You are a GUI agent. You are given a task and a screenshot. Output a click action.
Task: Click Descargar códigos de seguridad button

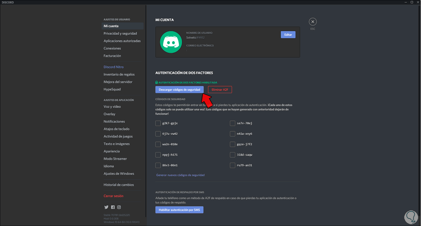[x=179, y=89]
